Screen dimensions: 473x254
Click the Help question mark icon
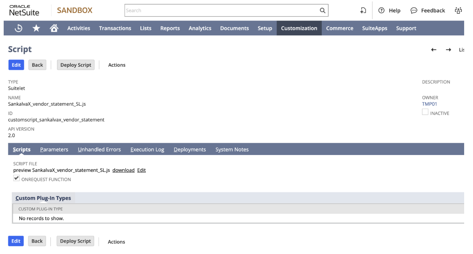[382, 11]
